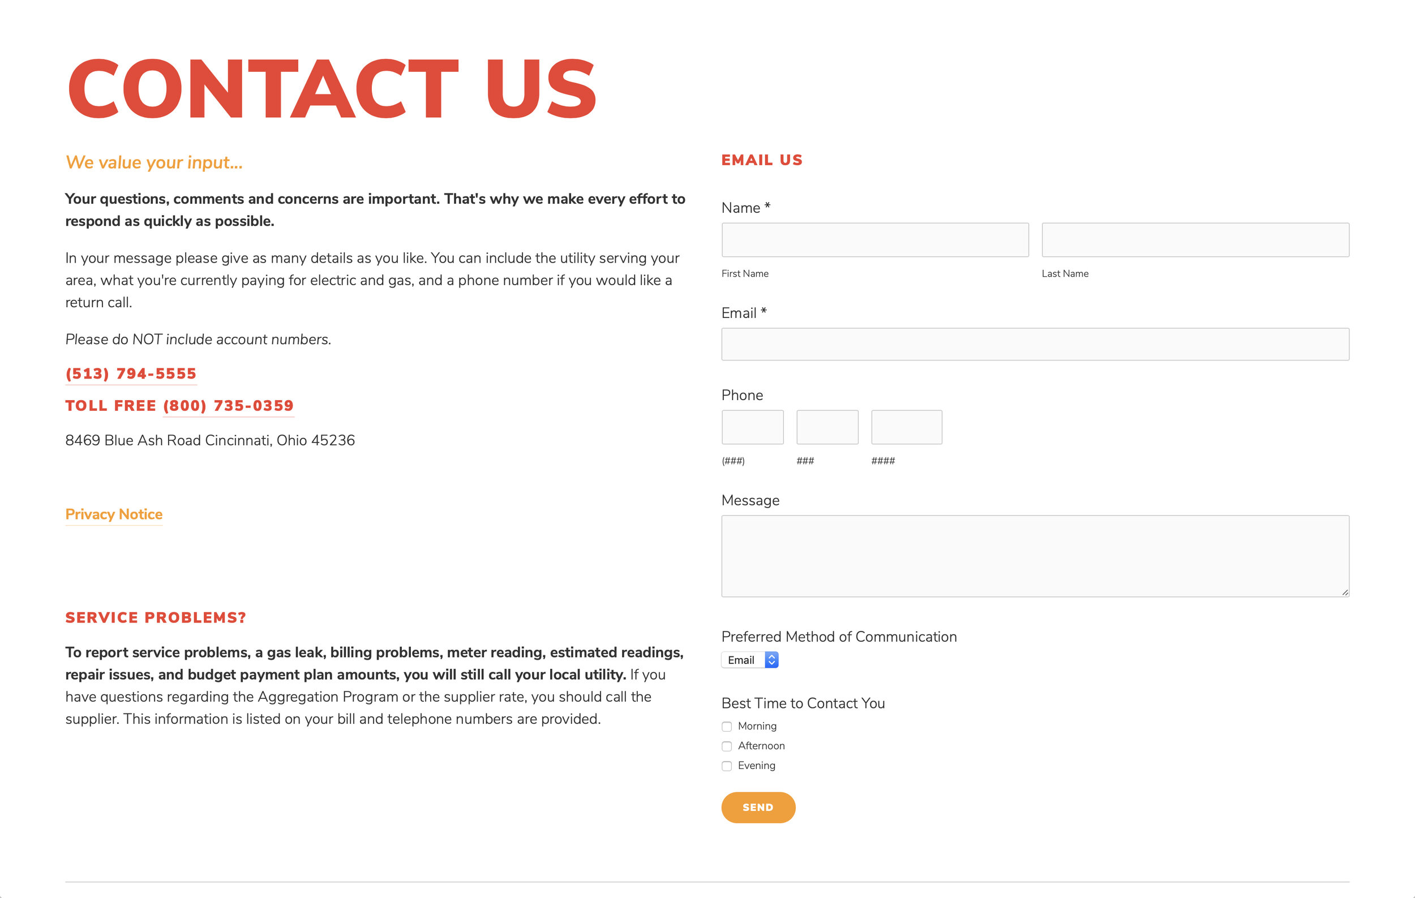This screenshot has height=898, width=1415.
Task: Click the Last Name input field
Action: click(x=1195, y=239)
